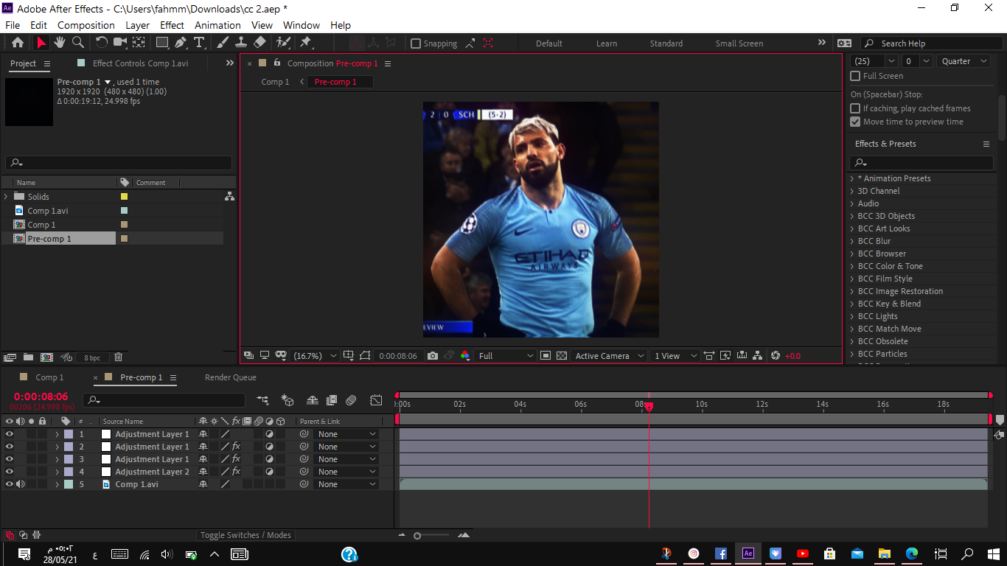Select the Type tool
The image size is (1007, 566).
199,43
